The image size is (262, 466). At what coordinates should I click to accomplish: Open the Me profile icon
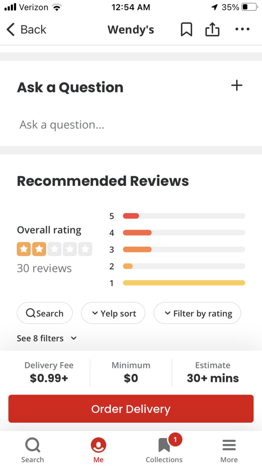tap(98, 445)
